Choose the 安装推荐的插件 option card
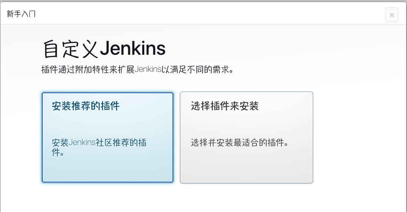This screenshot has height=212, width=407. click(x=107, y=137)
